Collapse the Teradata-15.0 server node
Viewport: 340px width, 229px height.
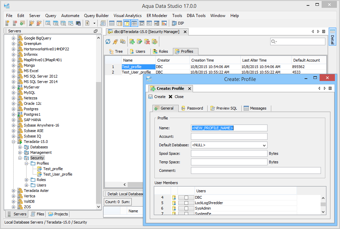click(14, 142)
